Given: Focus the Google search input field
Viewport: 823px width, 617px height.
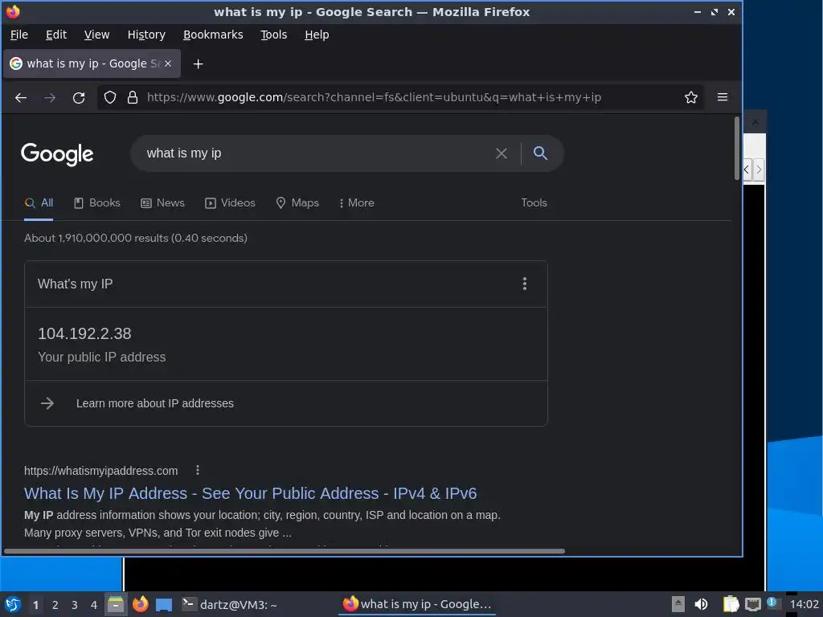Looking at the screenshot, I should click(315, 153).
